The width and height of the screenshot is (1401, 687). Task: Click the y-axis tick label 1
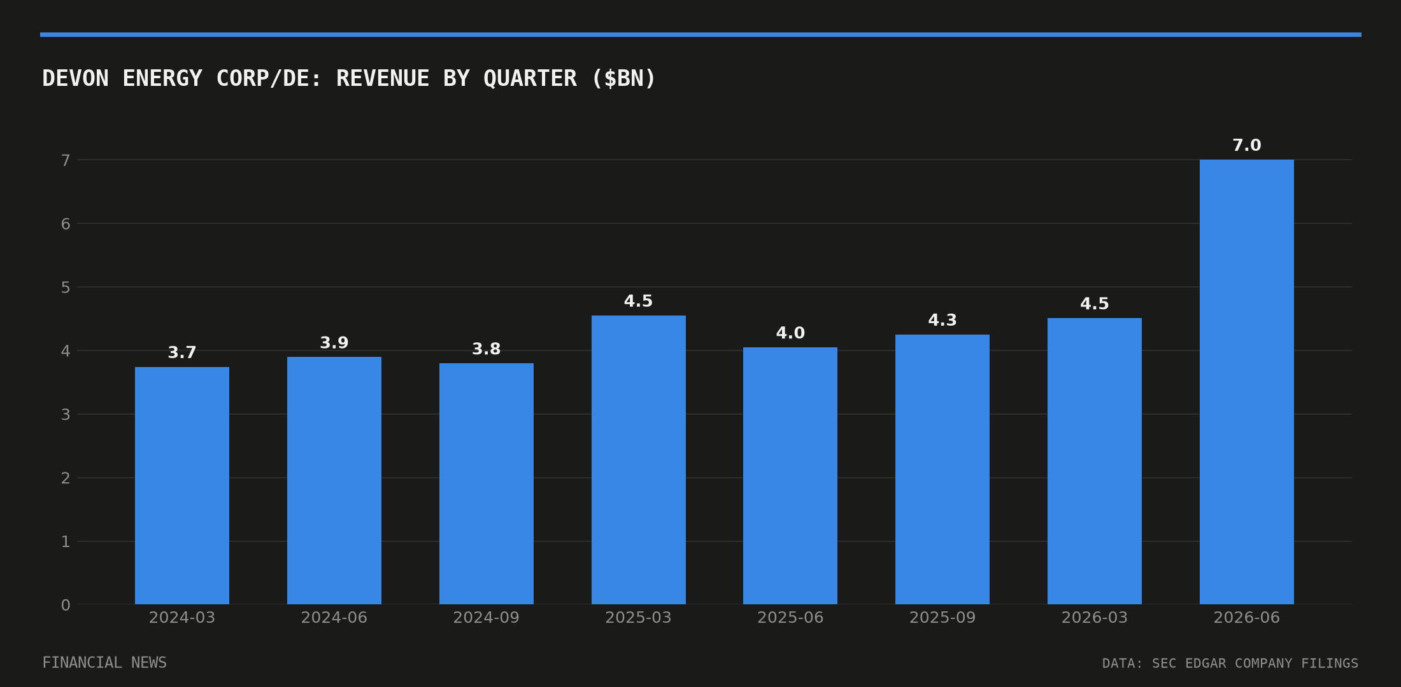pos(66,542)
